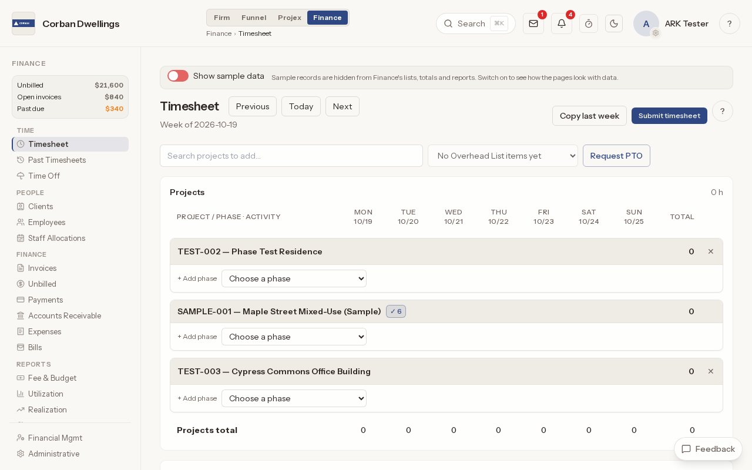
Task: Click the top bar help question mark
Action: click(730, 23)
